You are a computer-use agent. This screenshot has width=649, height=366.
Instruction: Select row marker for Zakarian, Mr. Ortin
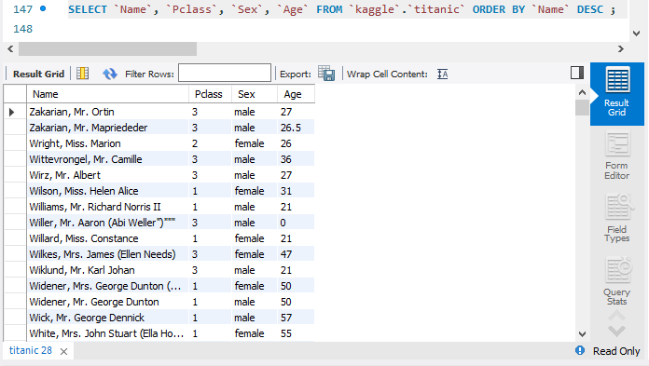[x=15, y=112]
